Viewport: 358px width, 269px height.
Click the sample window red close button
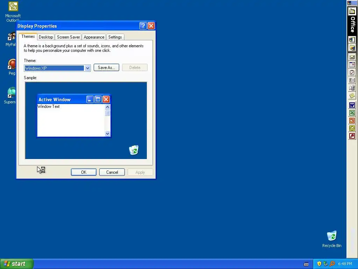(x=106, y=99)
